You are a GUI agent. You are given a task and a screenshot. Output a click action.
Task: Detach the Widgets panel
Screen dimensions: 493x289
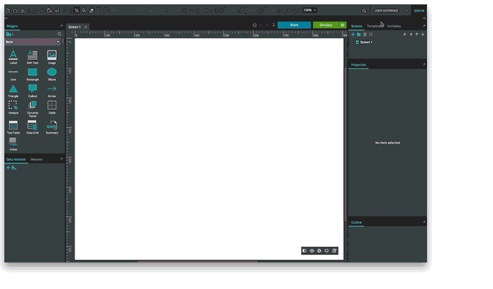click(x=61, y=26)
